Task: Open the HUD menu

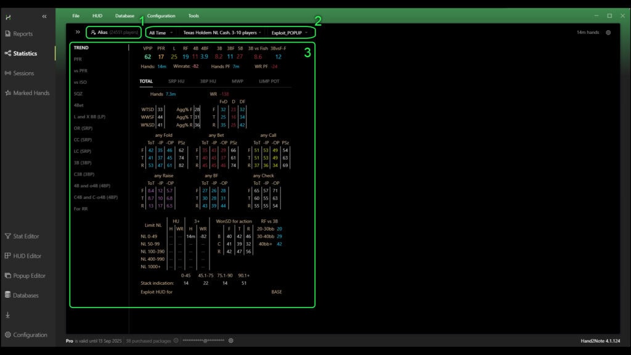Action: click(97, 15)
